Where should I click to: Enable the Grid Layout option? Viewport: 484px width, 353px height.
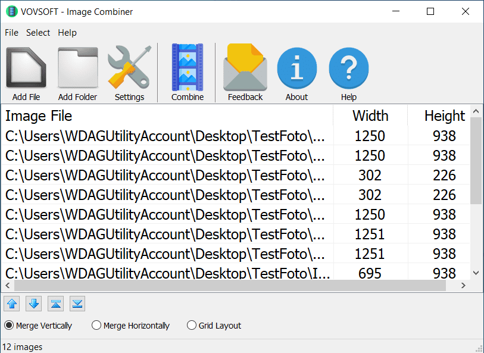(192, 326)
